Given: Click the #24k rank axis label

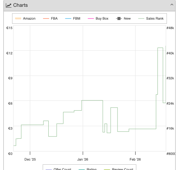Looking at the screenshot, I should [x=170, y=104].
